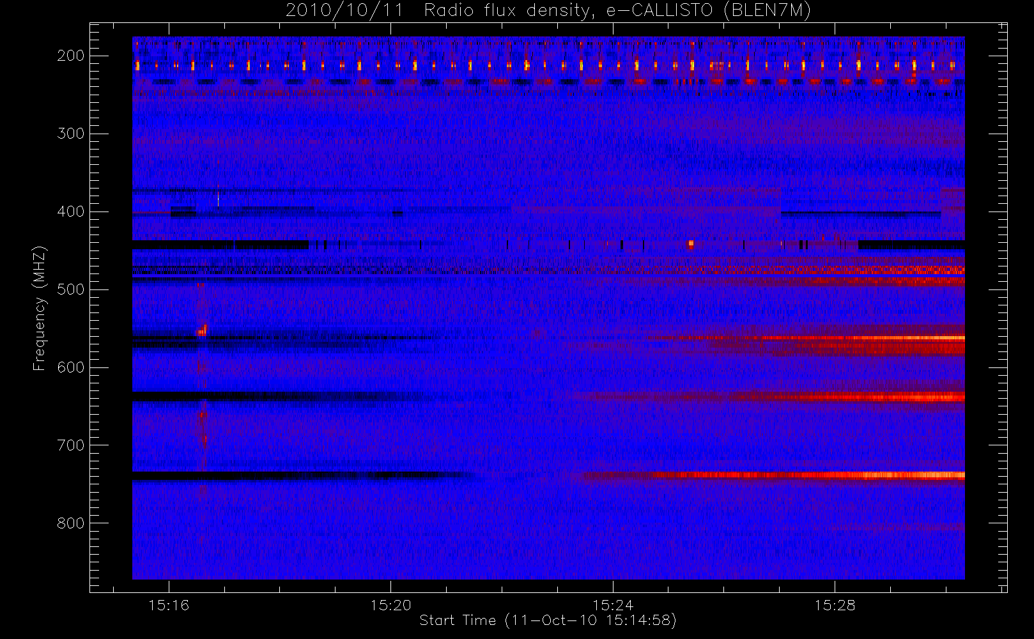Select the 500 frequency axis label

(71, 289)
